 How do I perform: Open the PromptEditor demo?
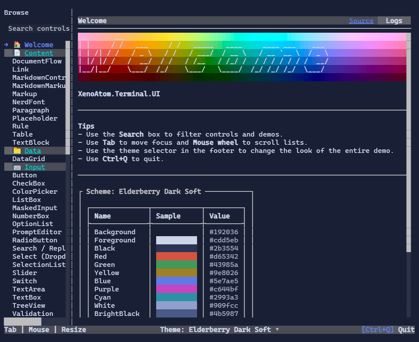[37, 232]
